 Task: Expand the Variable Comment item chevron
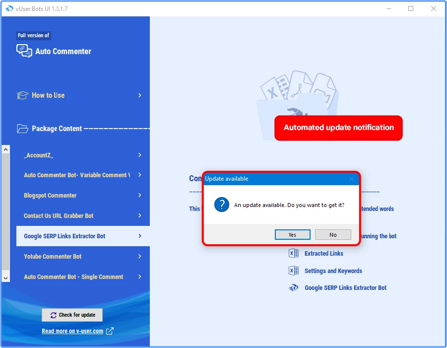140,175
